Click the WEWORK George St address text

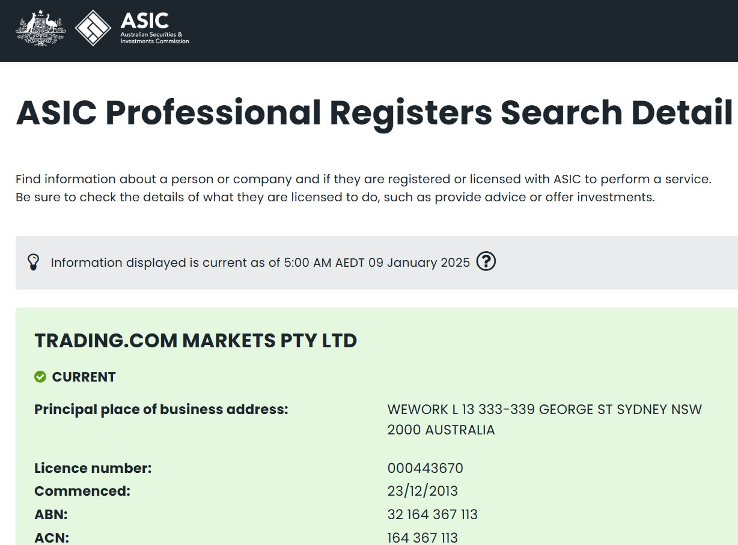544,419
